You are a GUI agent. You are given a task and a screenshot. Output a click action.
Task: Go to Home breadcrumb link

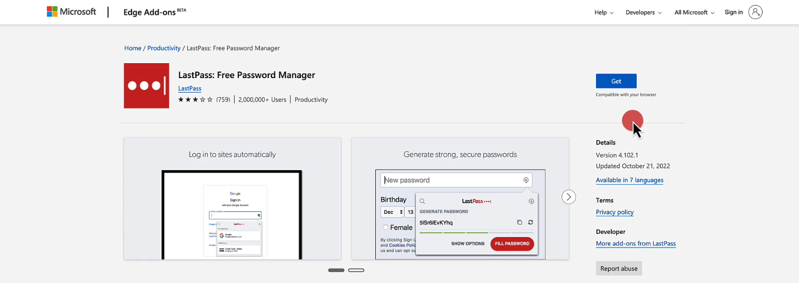[132, 48]
